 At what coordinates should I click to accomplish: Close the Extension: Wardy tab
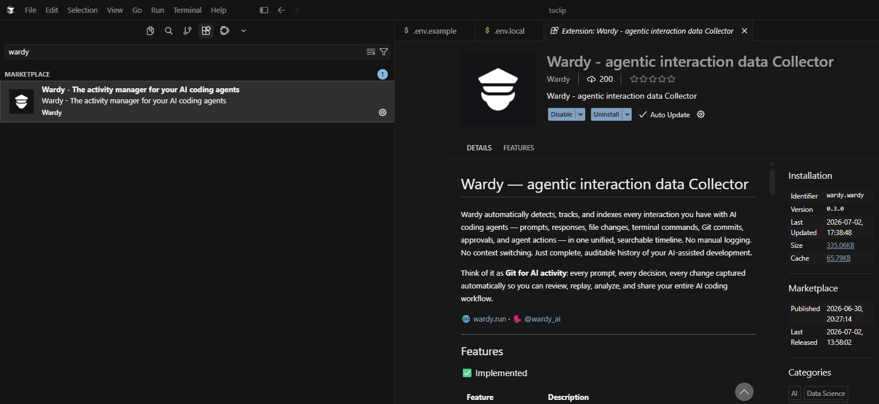[745, 31]
